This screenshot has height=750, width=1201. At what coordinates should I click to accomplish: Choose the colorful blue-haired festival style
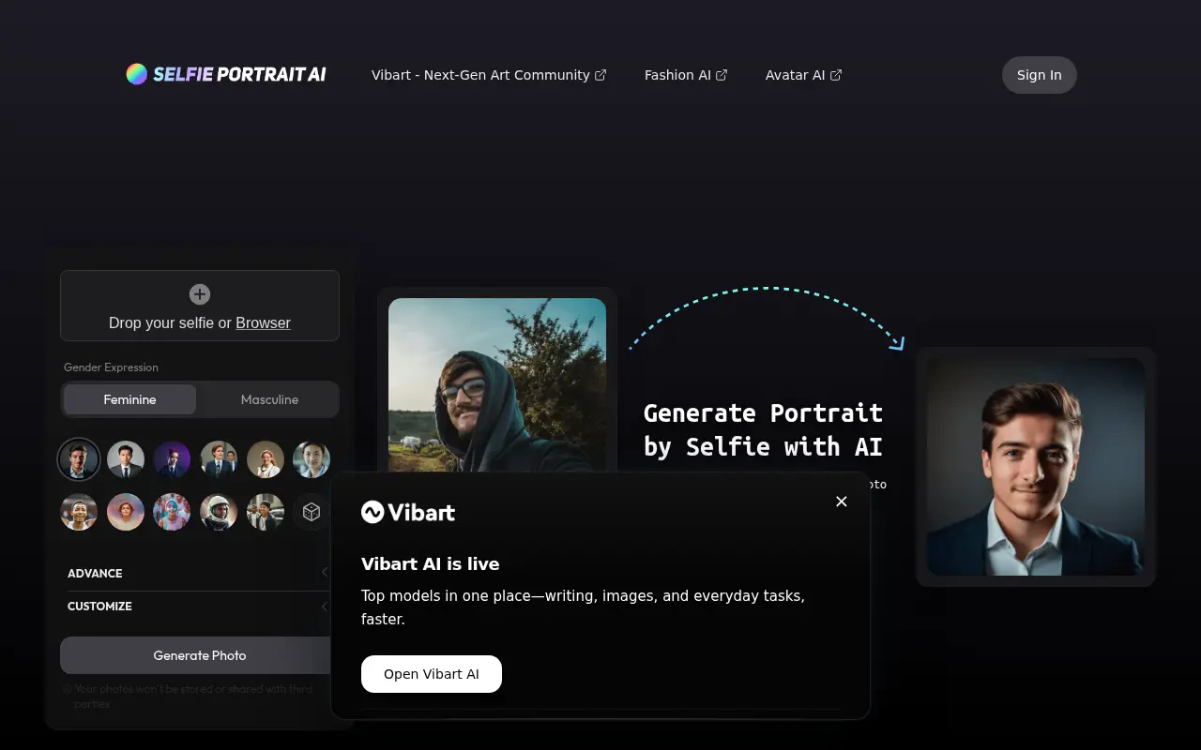172,512
